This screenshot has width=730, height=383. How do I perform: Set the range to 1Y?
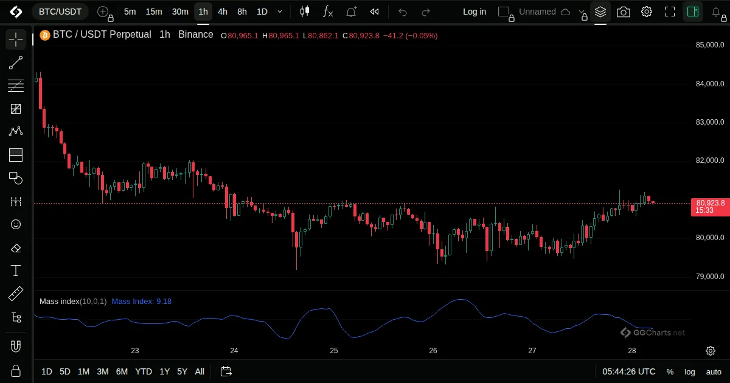[x=164, y=371]
